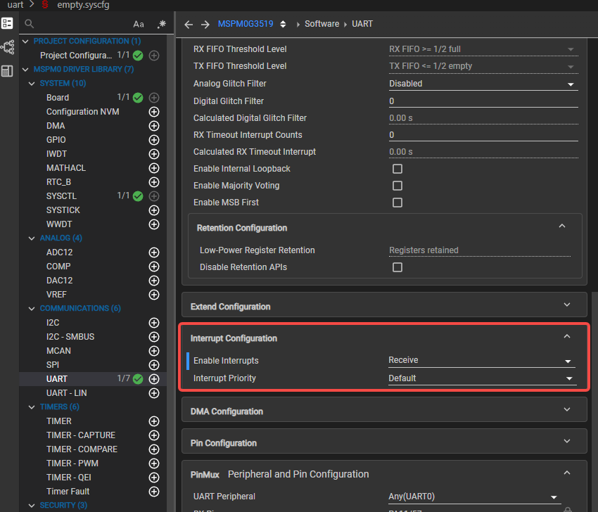Add an IWDT module instance
598x512 pixels.
point(153,154)
